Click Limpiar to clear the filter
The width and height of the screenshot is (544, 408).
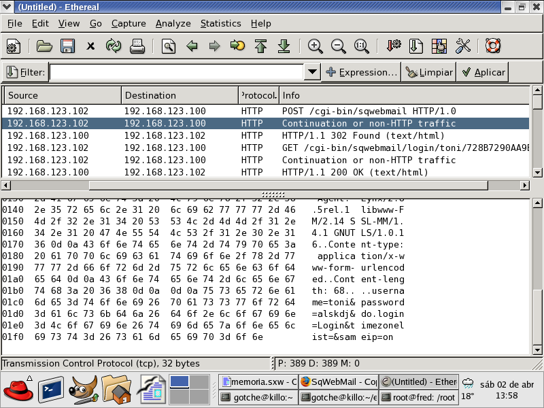(429, 72)
